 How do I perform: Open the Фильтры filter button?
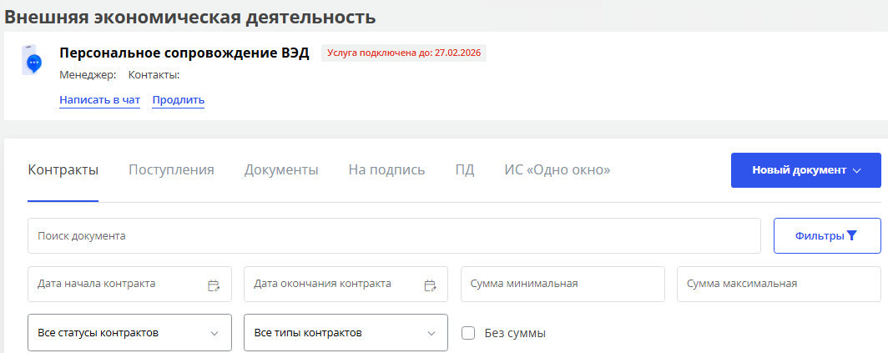point(827,235)
